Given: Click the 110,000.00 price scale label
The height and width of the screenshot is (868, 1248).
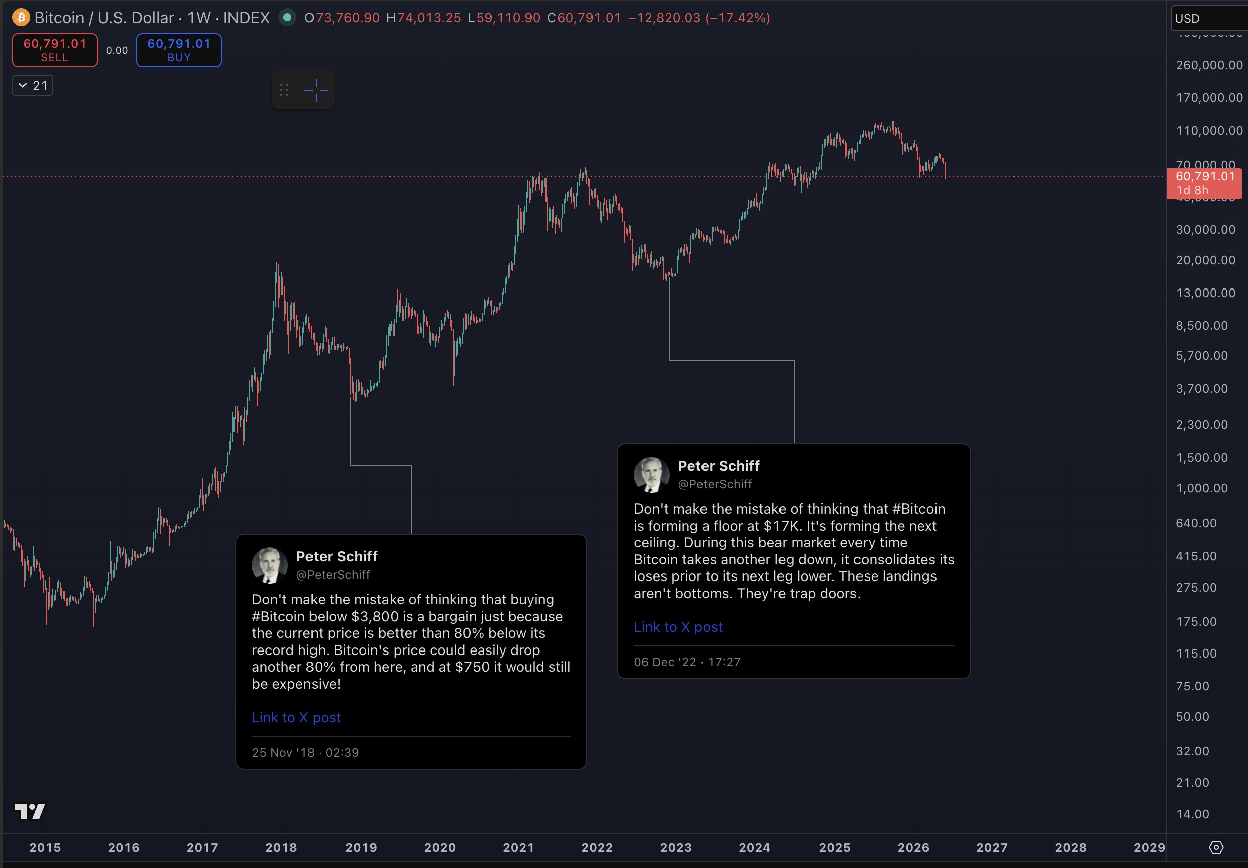Looking at the screenshot, I should pos(1209,130).
